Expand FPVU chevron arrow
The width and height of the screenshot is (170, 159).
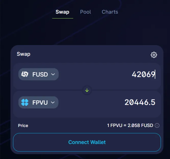point(53,102)
